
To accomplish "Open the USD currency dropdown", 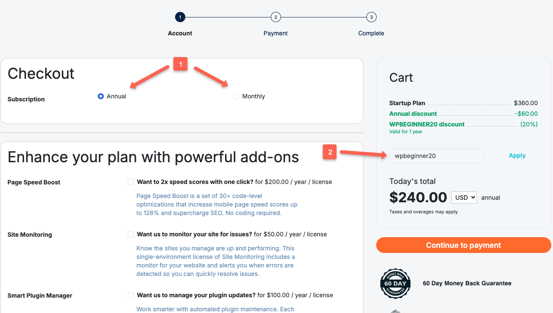I will pyautogui.click(x=464, y=197).
